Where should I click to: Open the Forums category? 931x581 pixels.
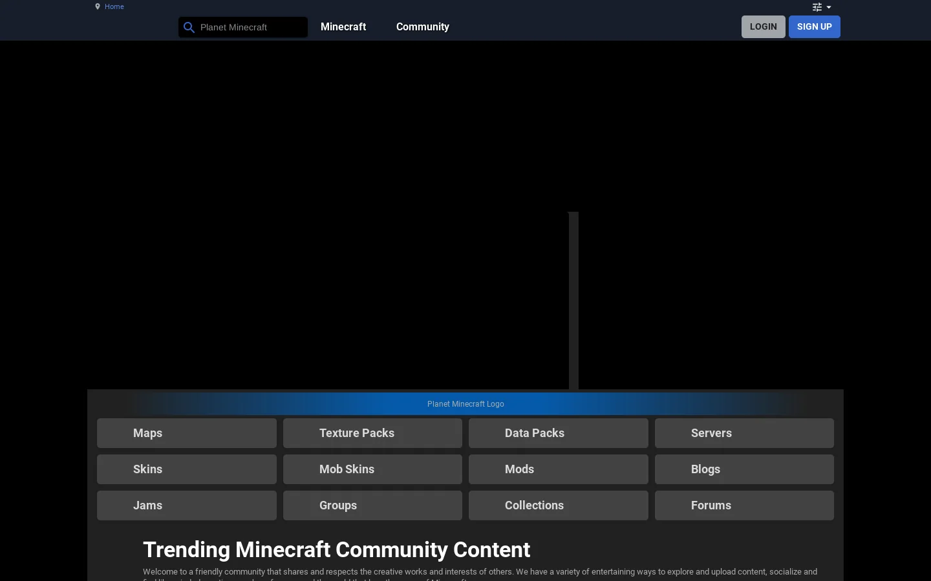click(744, 505)
